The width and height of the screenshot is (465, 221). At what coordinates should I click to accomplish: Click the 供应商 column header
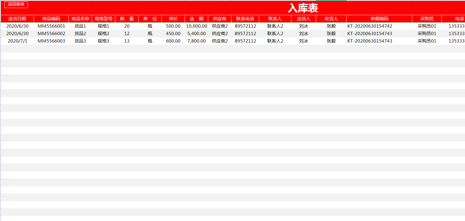point(220,18)
